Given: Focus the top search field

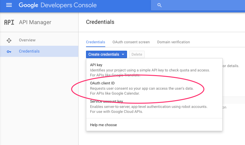Looking at the screenshot, I should [198, 5].
